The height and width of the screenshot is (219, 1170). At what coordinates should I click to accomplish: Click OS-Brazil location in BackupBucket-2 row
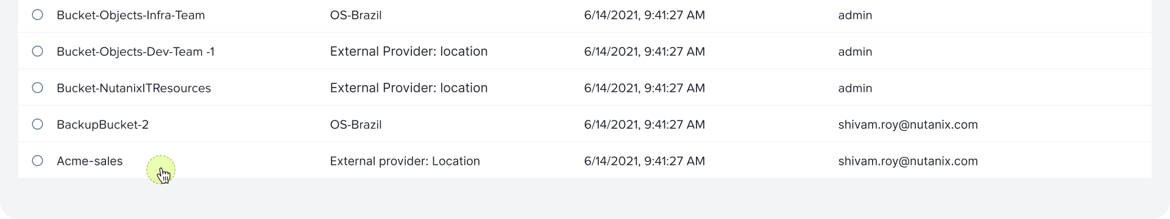point(356,125)
